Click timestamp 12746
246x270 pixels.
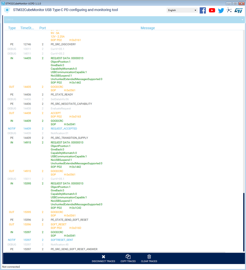[27, 44]
